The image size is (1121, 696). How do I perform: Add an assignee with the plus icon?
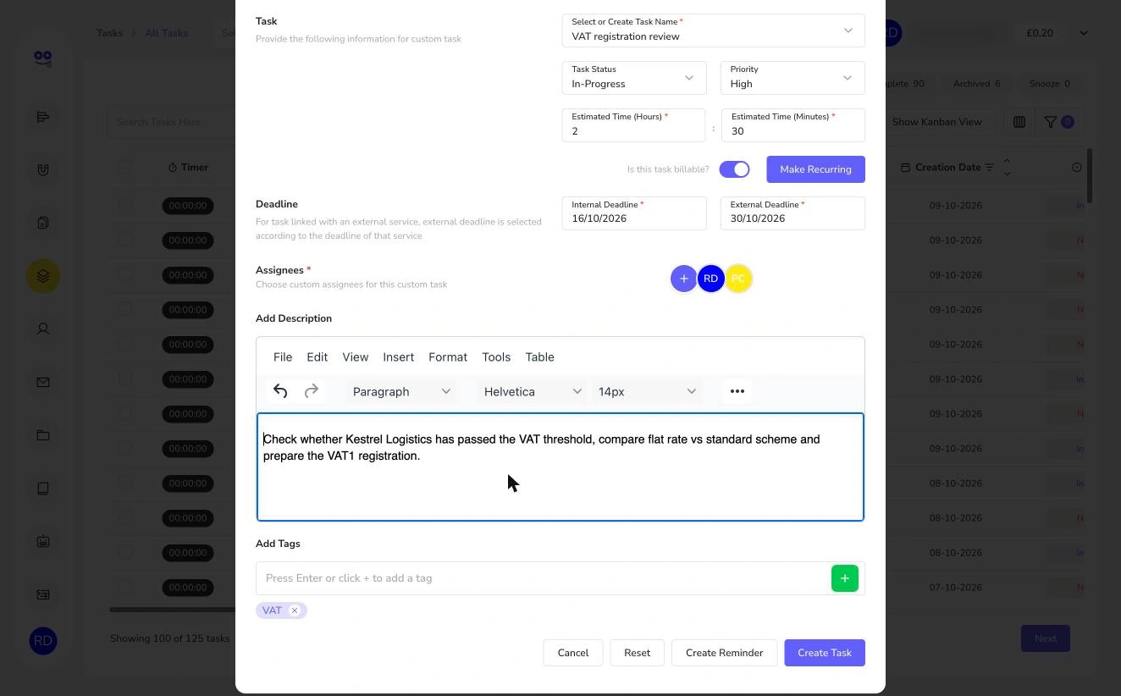click(x=683, y=279)
